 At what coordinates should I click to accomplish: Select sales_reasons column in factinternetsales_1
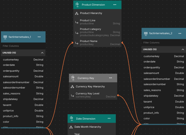tap(23, 94)
